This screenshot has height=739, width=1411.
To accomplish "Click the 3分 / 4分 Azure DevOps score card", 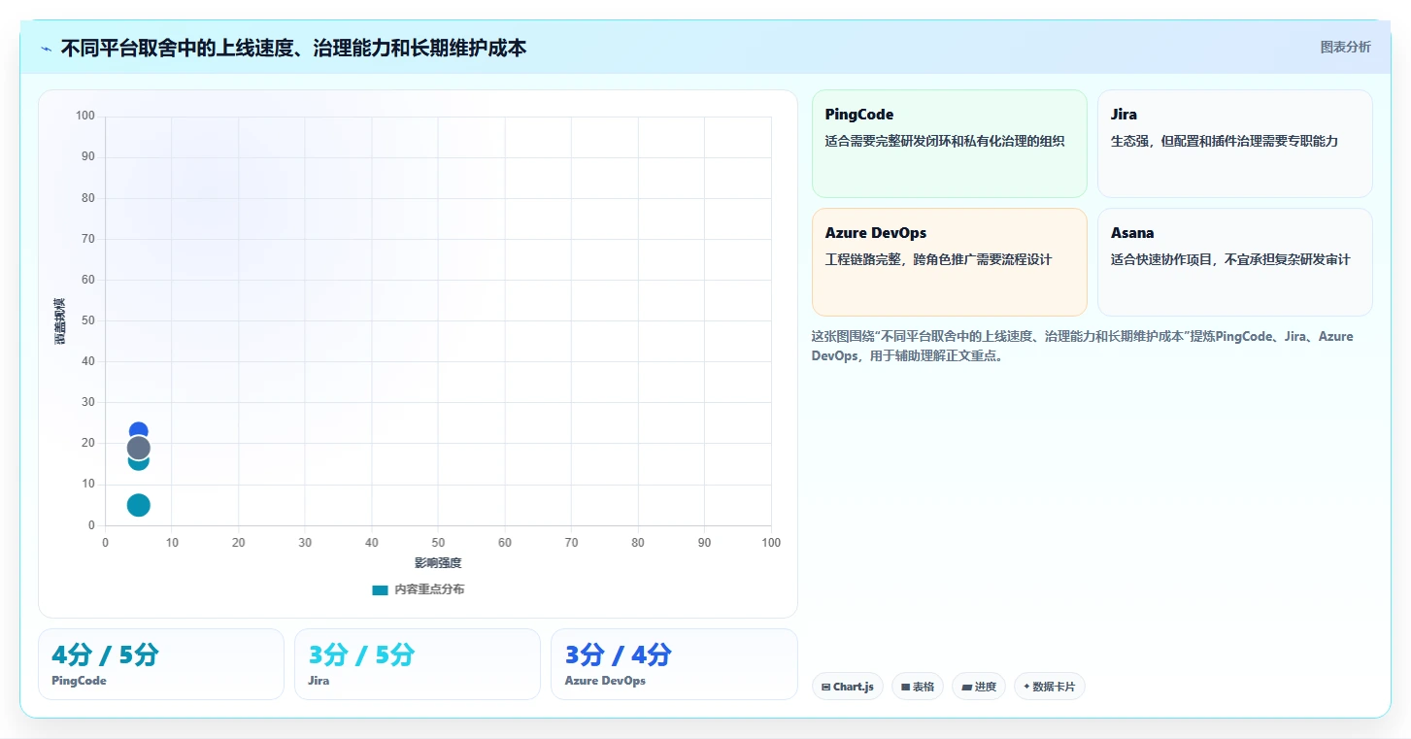I will (674, 664).
